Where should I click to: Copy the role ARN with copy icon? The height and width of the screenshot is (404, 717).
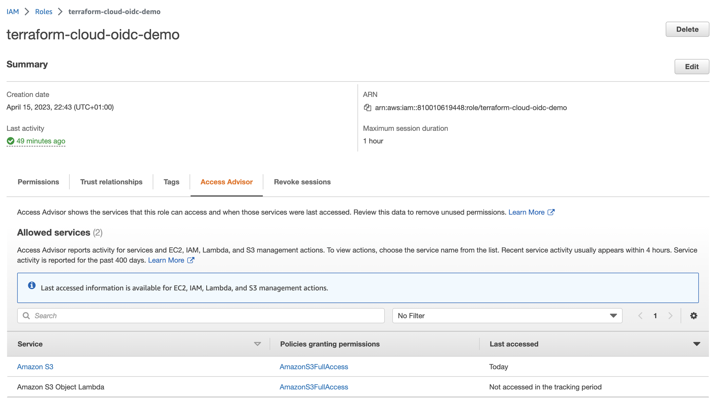(367, 108)
